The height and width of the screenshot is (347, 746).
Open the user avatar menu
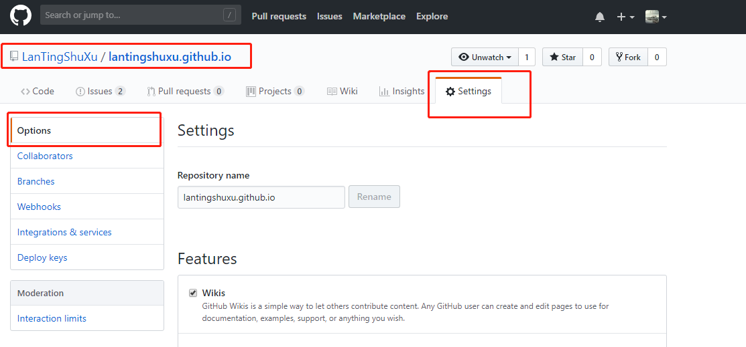coord(656,17)
